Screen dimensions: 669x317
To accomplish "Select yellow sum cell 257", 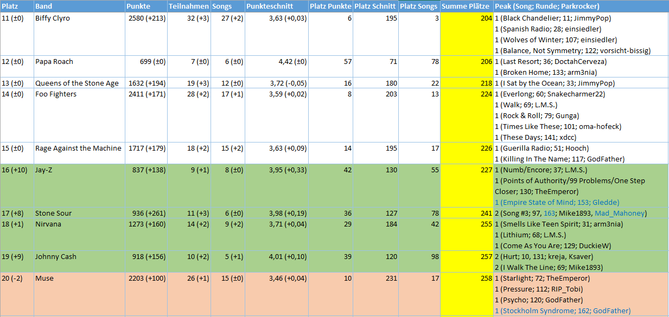I will (x=467, y=262).
